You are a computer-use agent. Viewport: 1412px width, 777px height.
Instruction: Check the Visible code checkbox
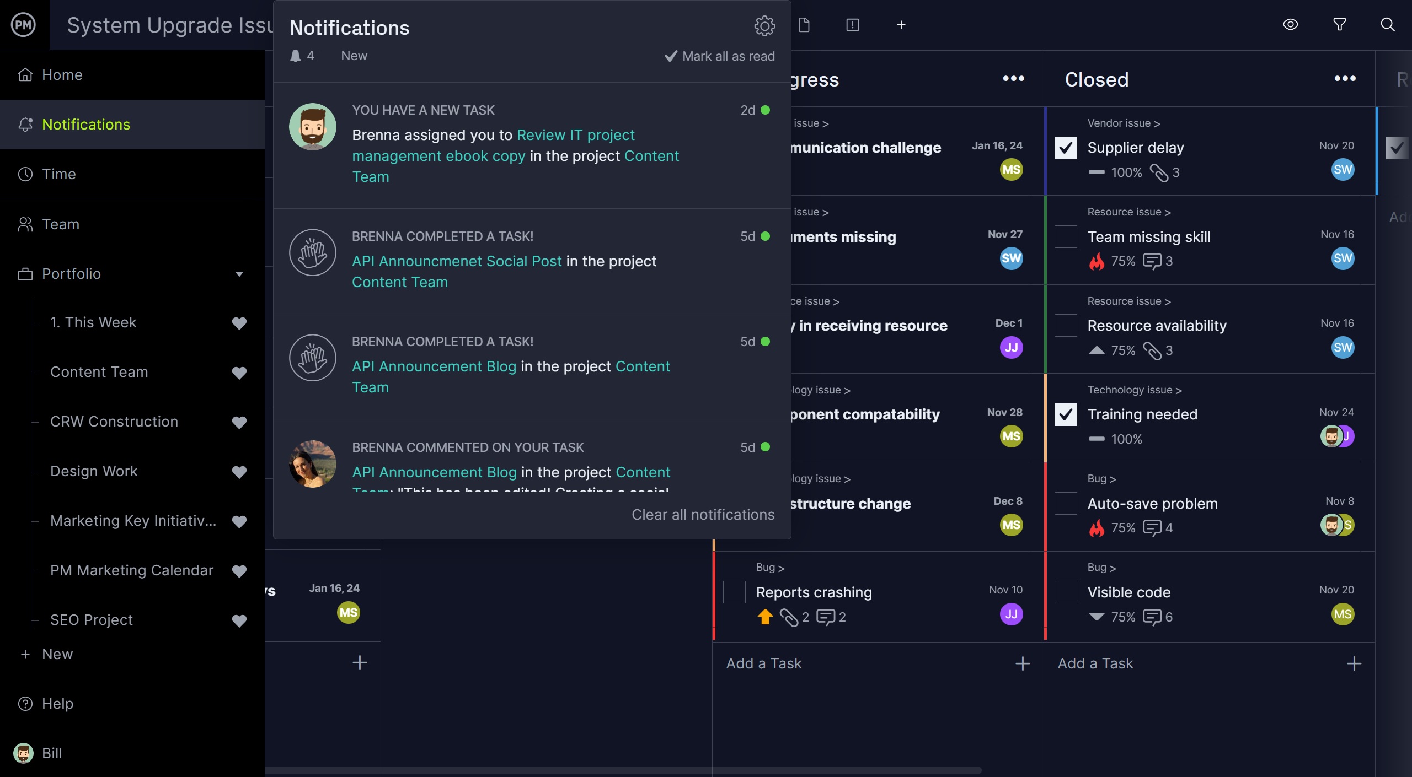[x=1066, y=592]
